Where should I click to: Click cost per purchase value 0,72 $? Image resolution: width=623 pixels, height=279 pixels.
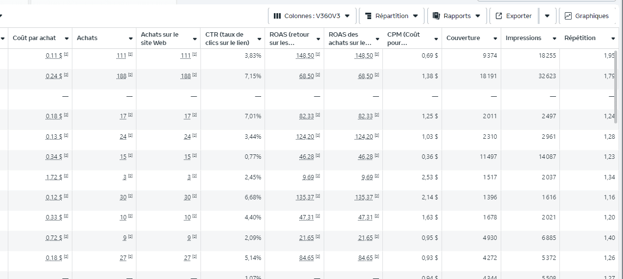click(54, 237)
